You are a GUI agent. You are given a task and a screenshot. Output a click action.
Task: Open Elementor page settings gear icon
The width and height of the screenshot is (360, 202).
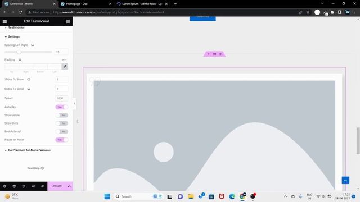[5, 186]
